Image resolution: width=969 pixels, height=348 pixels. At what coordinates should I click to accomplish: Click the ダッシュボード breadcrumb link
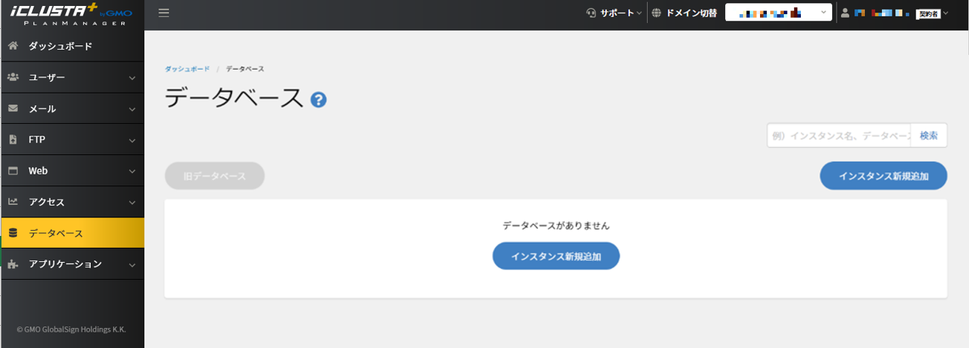pos(187,69)
